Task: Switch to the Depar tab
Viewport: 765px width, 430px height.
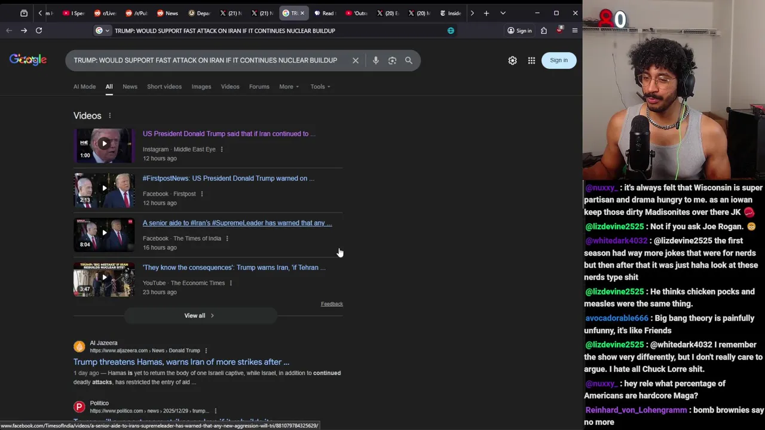Action: pos(199,13)
